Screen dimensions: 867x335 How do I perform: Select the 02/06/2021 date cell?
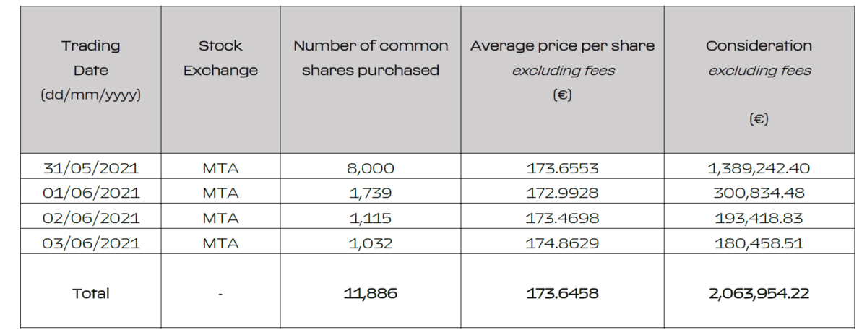click(x=91, y=218)
